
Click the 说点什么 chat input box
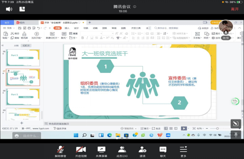click(x=30, y=136)
